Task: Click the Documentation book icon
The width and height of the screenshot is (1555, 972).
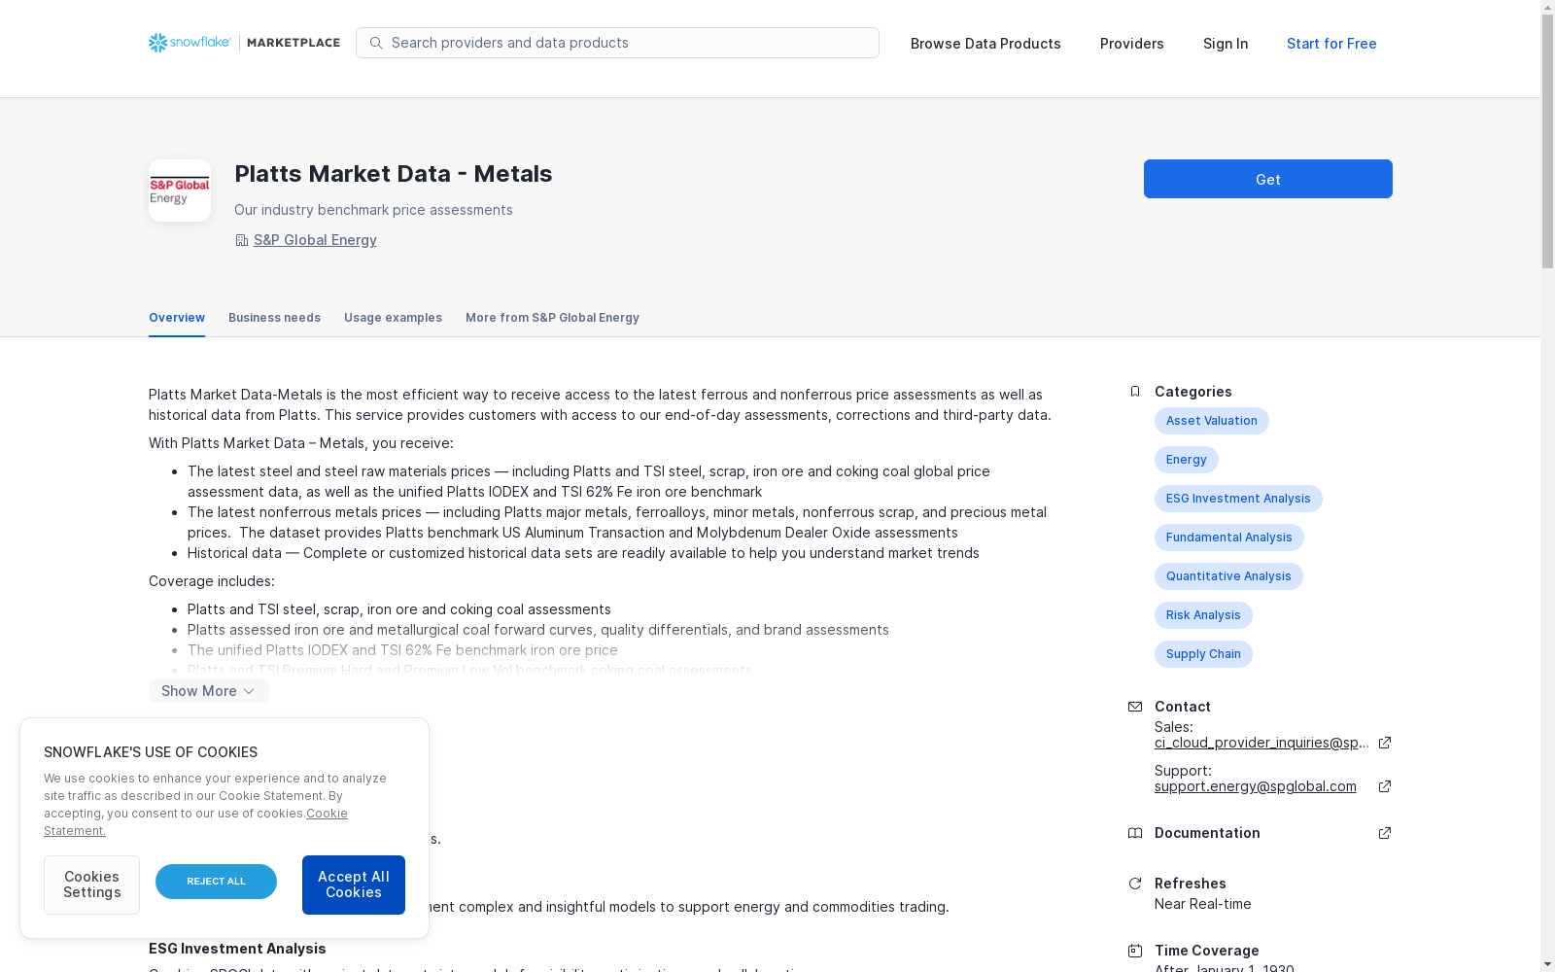Action: pyautogui.click(x=1134, y=833)
